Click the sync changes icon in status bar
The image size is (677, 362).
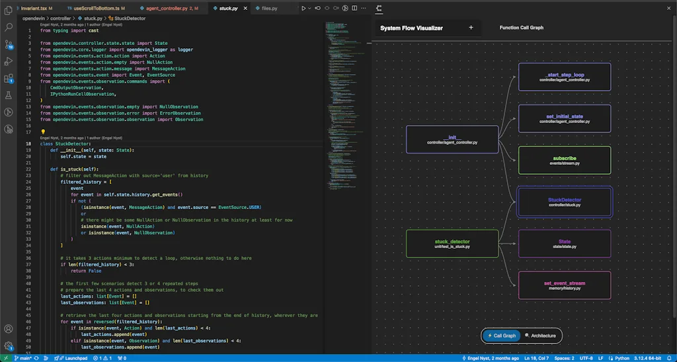(36, 358)
